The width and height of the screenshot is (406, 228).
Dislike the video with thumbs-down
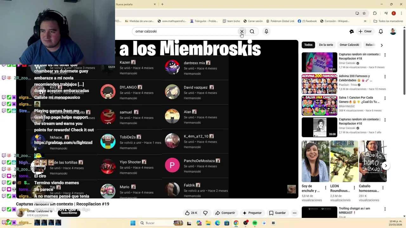pyautogui.click(x=205, y=213)
